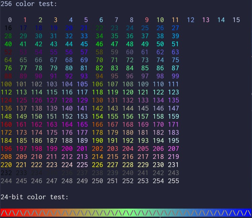The height and width of the screenshot is (218, 252).
Task: Click the green number 118
Action: click(x=97, y=92)
